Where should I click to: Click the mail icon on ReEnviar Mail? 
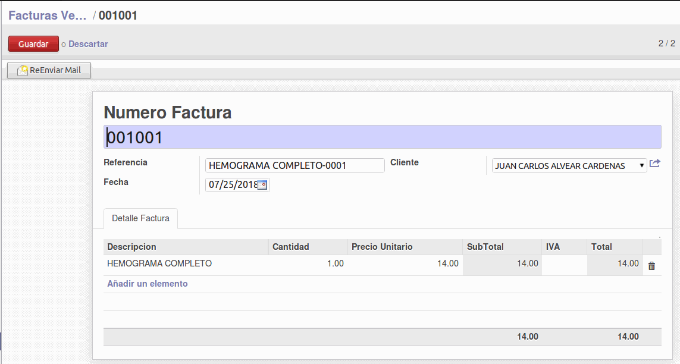[23, 71]
